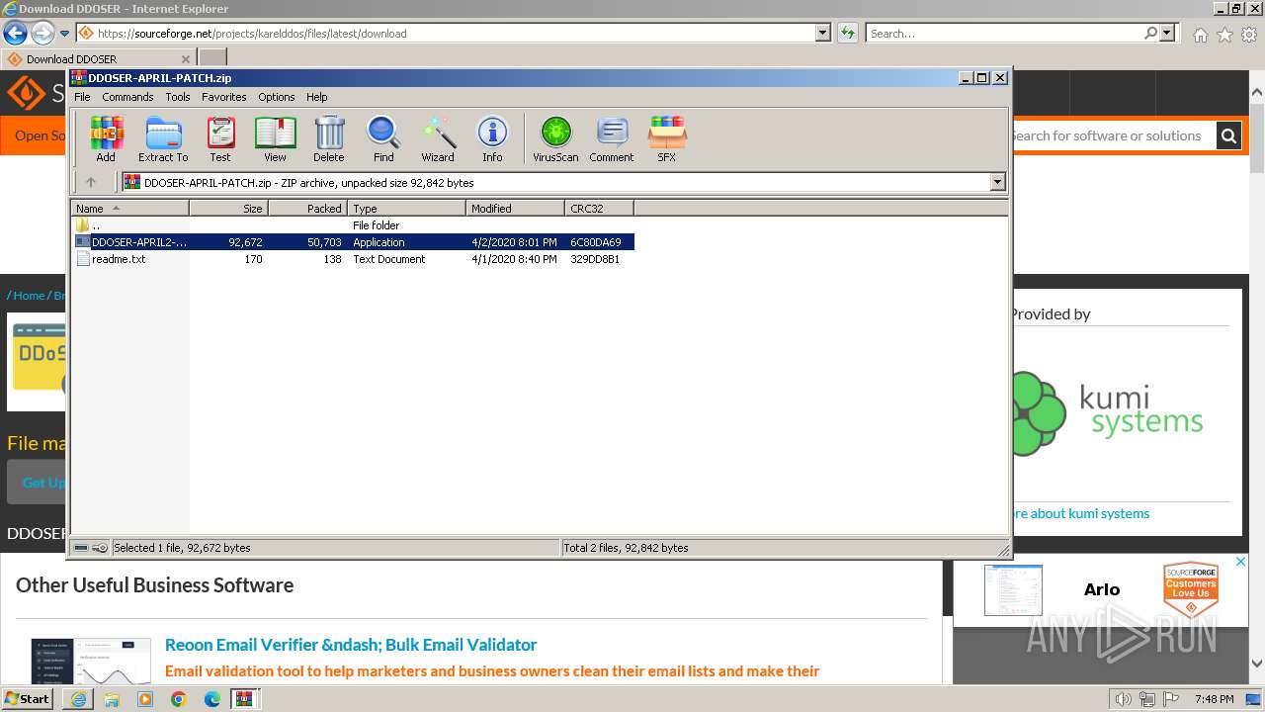The height and width of the screenshot is (712, 1265).
Task: Show archive Info
Action: [492, 138]
